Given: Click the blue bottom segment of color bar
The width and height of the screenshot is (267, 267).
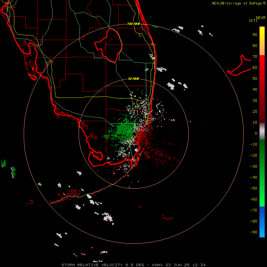Looking at the screenshot, I should point(262,222).
